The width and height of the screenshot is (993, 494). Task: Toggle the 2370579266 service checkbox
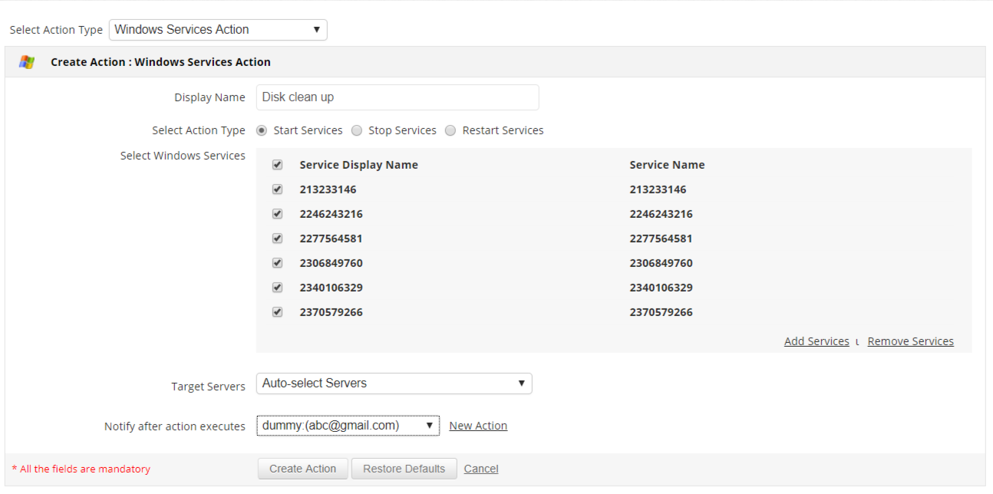(x=278, y=312)
